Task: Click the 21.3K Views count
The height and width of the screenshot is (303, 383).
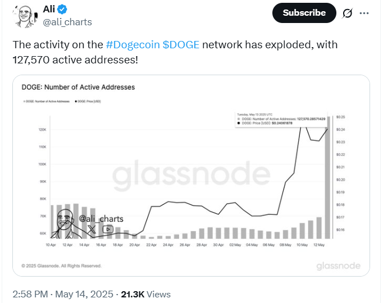Action: tap(146, 294)
